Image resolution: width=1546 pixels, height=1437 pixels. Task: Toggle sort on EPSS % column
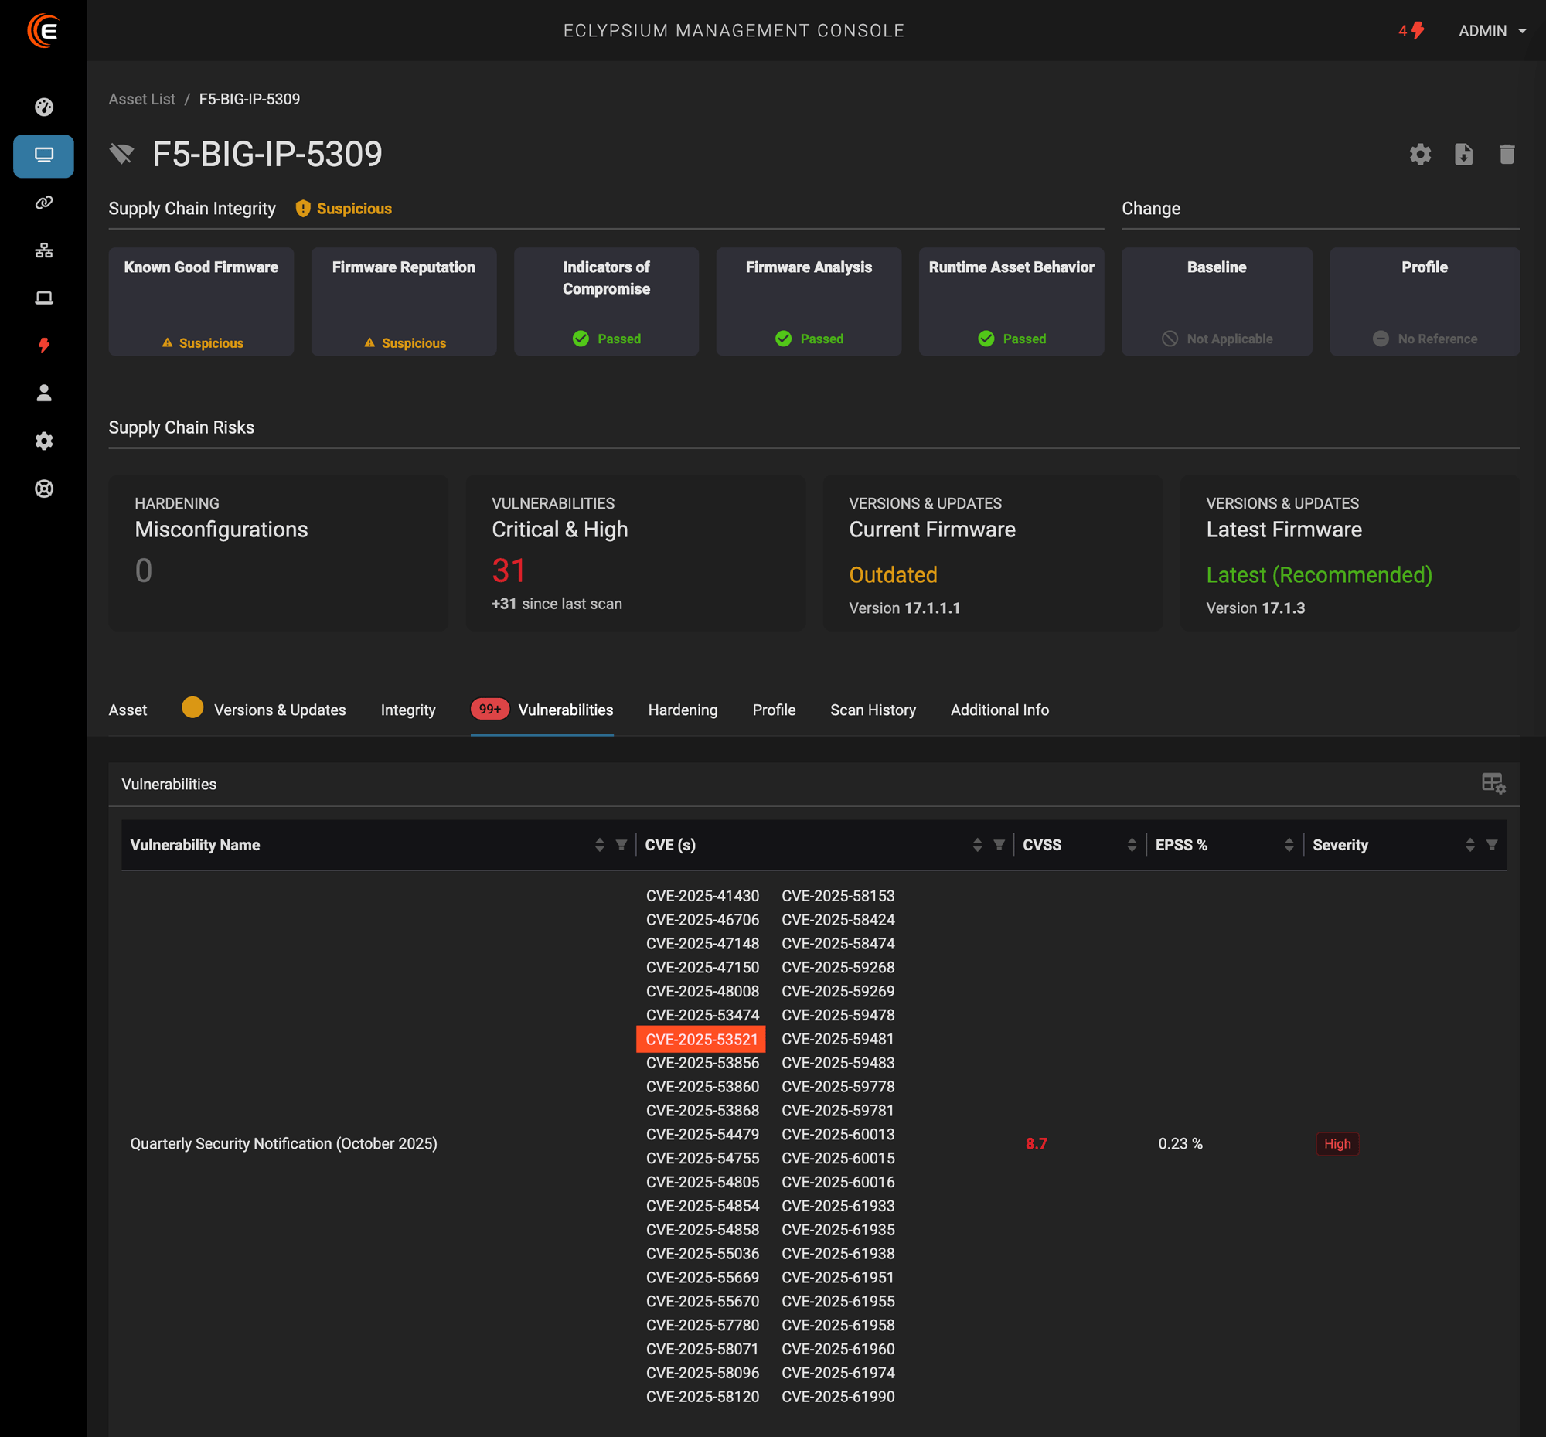[x=1289, y=844]
